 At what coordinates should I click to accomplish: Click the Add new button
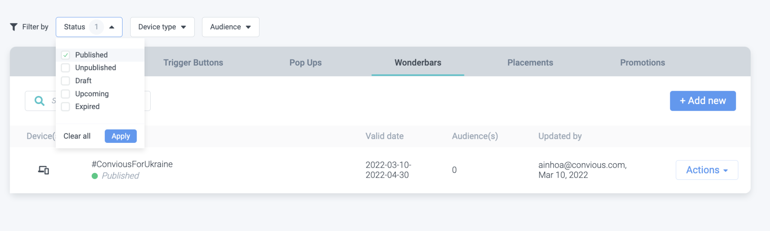[702, 101]
